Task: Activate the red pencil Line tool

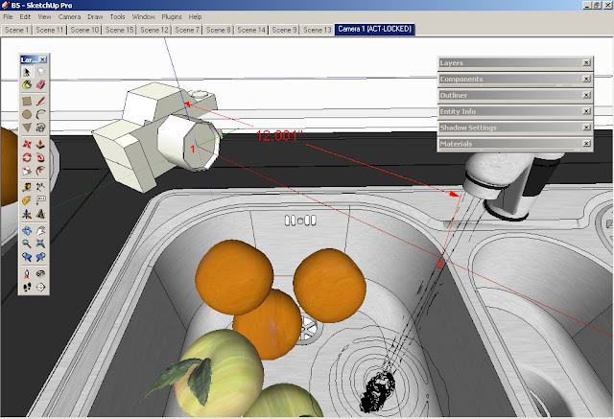Action: (40, 102)
